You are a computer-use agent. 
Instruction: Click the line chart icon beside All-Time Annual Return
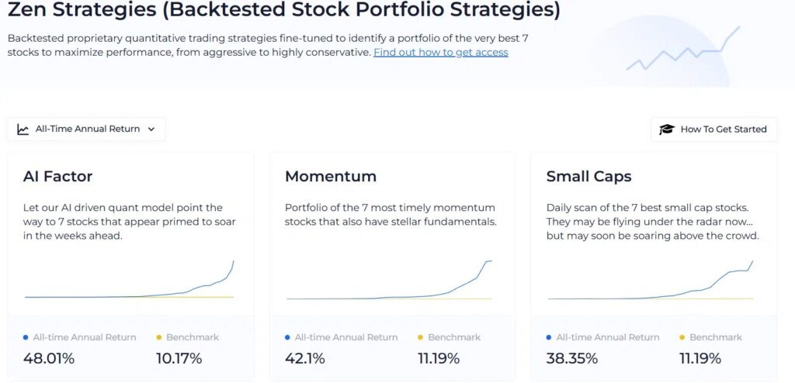[23, 129]
